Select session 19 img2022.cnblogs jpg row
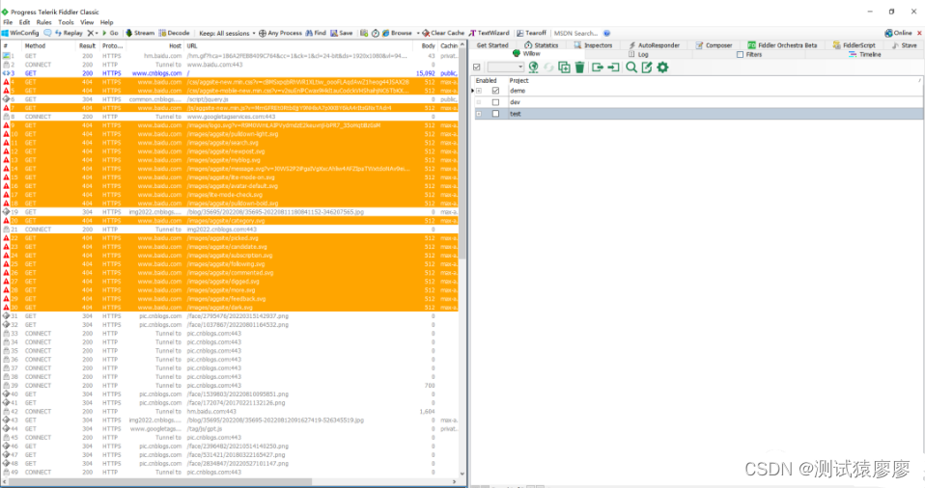This screenshot has width=925, height=488. 230,212
